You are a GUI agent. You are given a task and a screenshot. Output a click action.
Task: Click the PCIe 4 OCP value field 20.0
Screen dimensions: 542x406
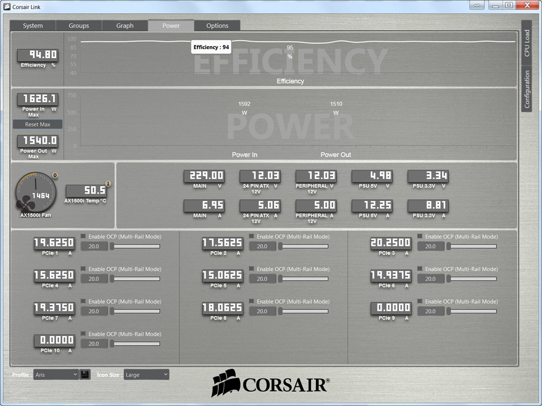(94, 279)
